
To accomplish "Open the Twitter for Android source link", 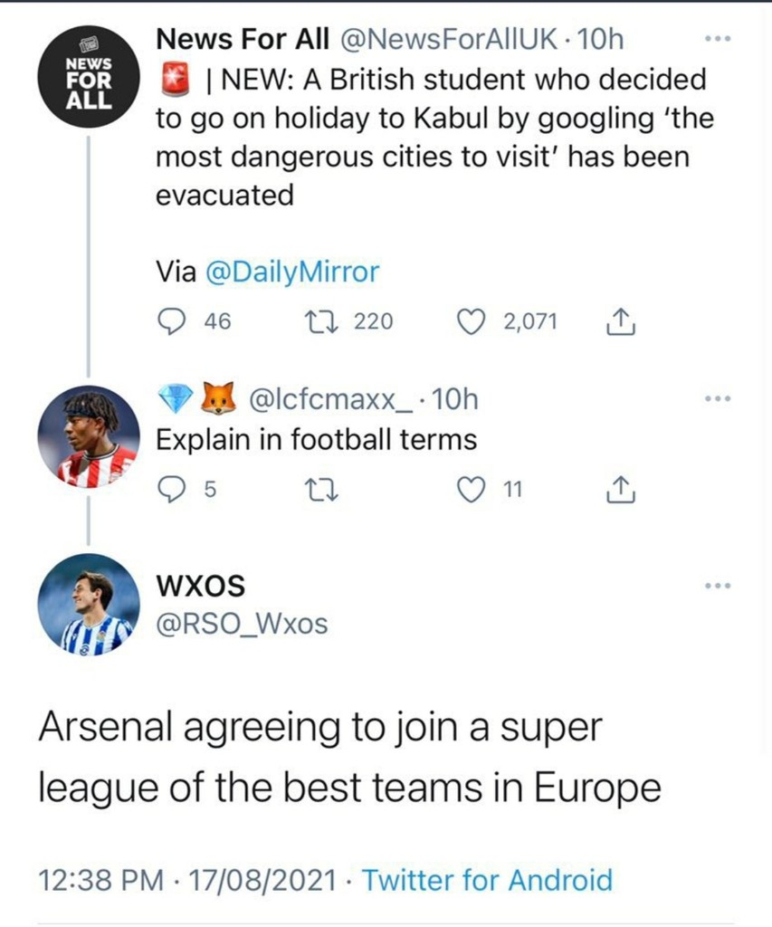I will [487, 879].
